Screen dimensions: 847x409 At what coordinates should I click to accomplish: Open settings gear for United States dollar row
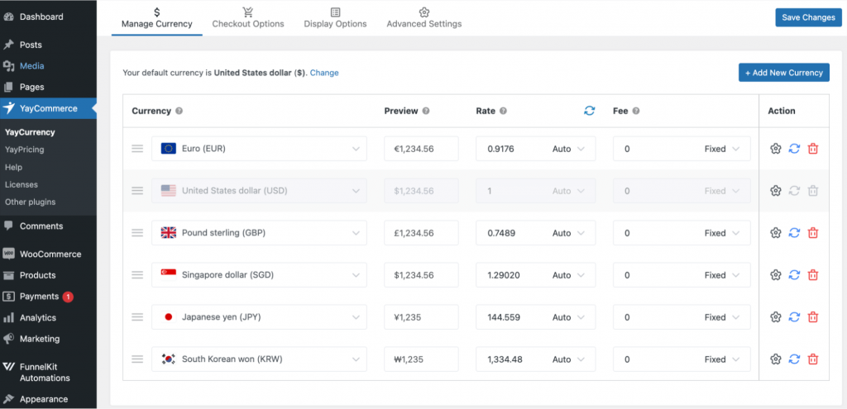776,191
